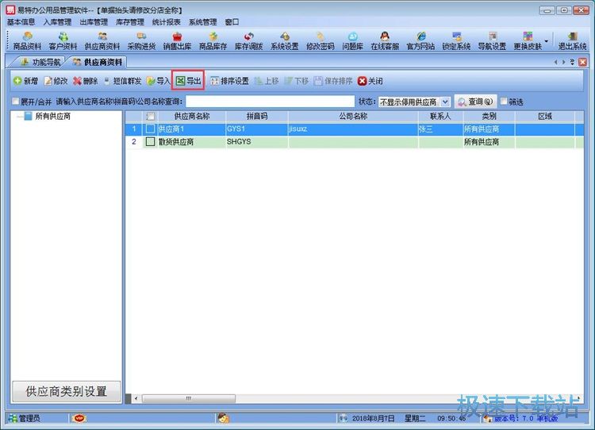This screenshot has width=595, height=430.
Task: Sort by 拼音码 column header
Action: (257, 116)
